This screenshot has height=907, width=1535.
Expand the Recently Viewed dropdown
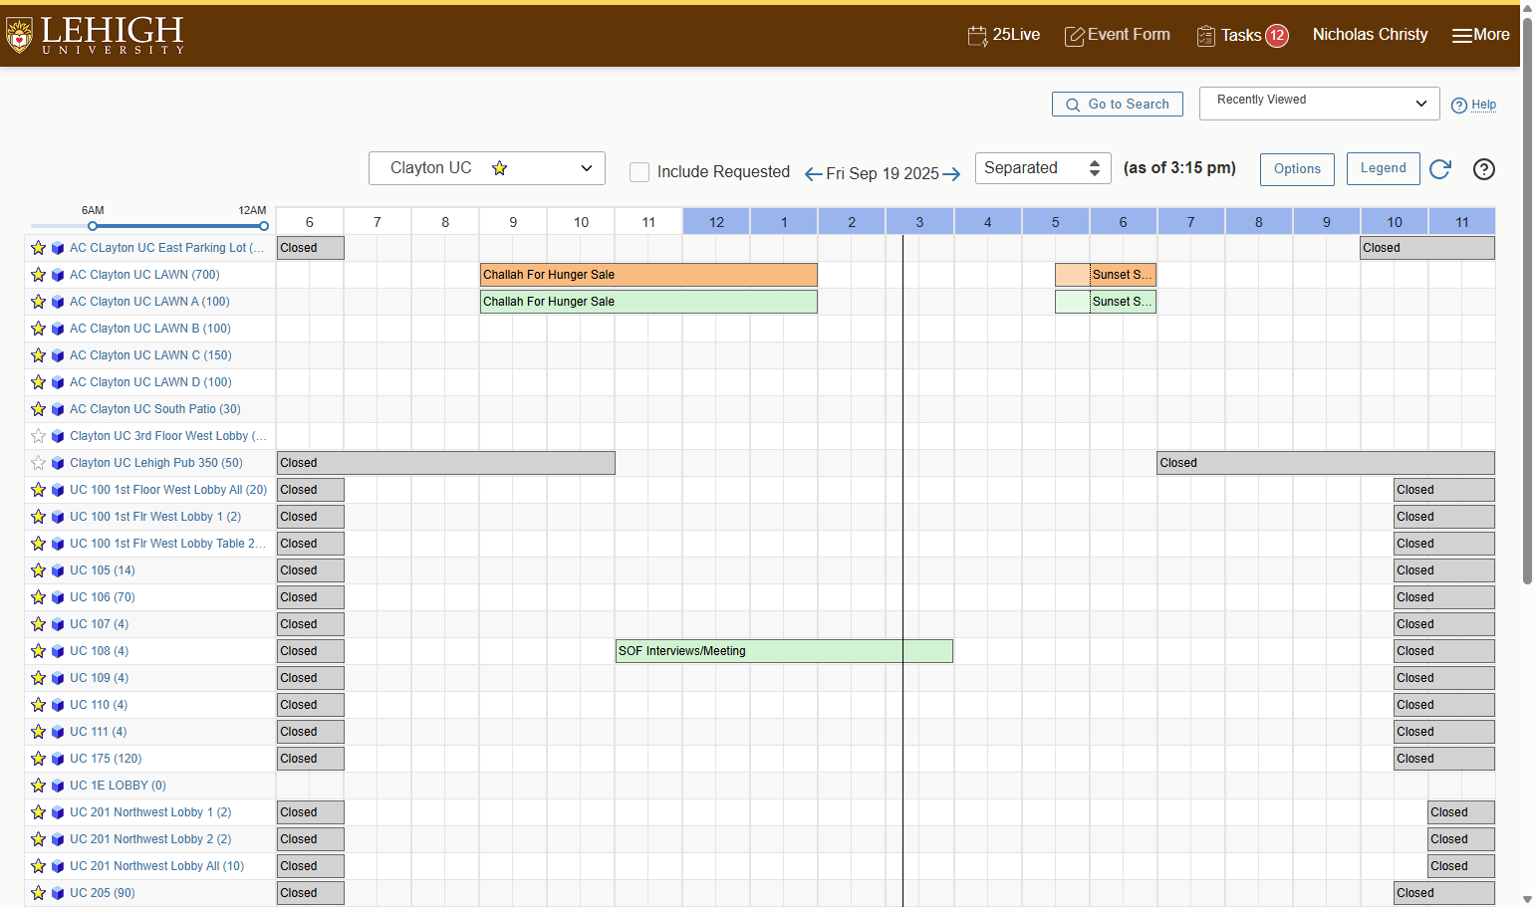tap(1320, 104)
